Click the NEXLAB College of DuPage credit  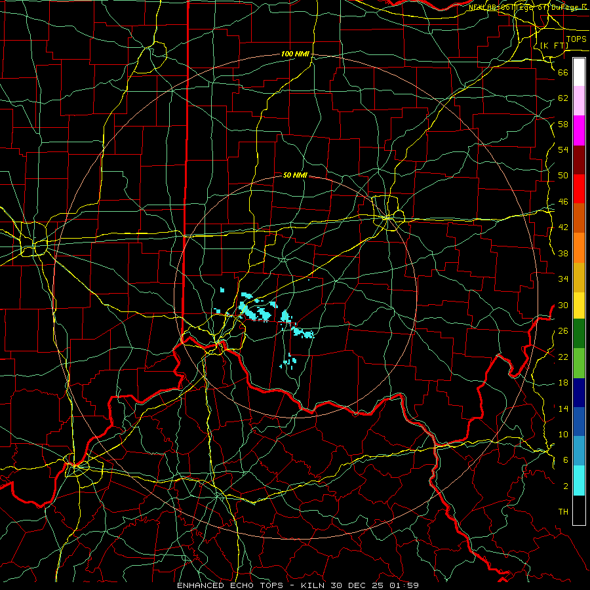pos(528,7)
